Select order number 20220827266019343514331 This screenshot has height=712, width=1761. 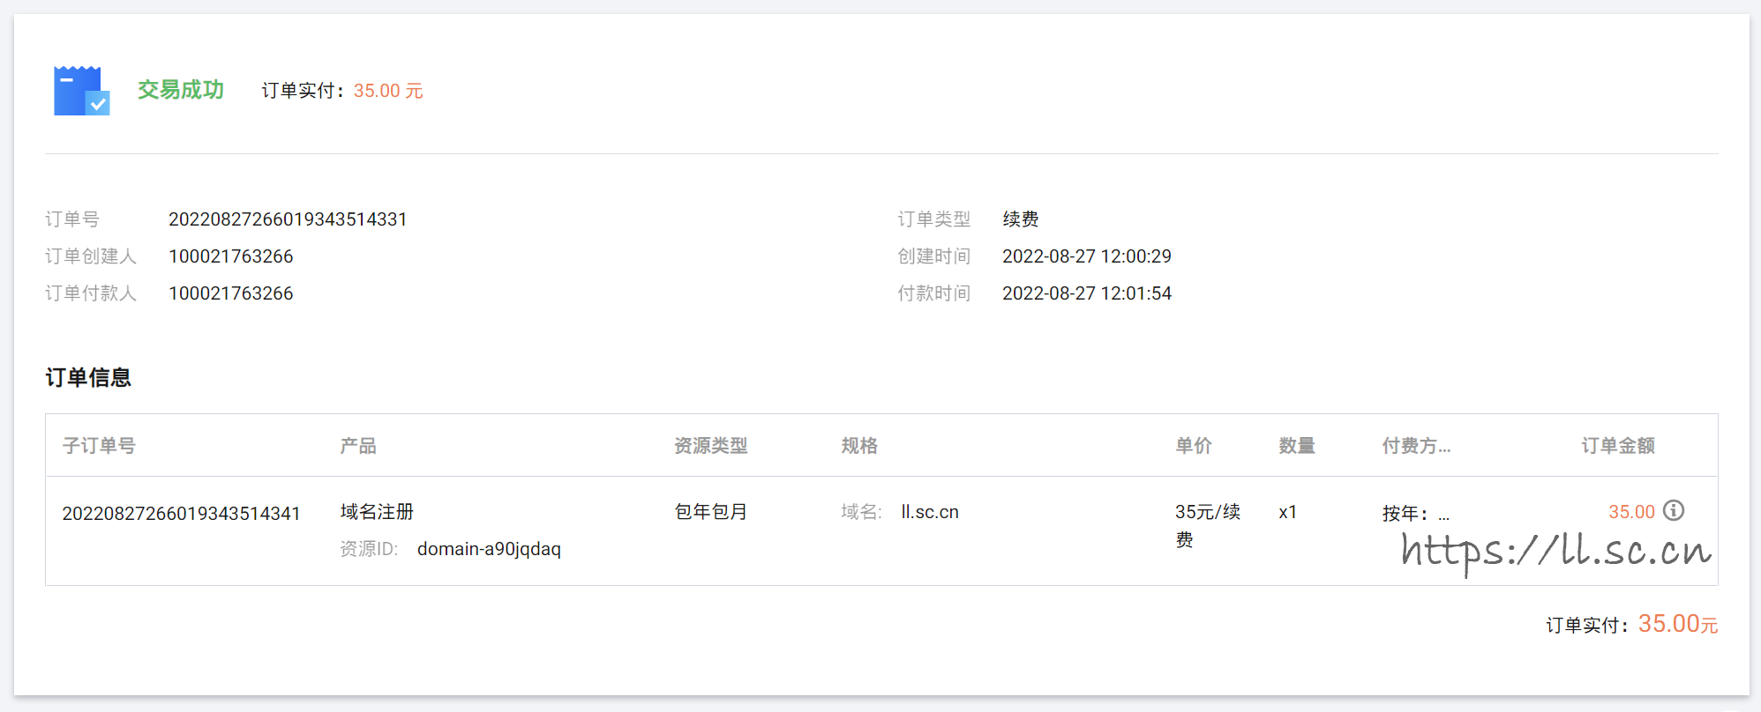tap(288, 219)
